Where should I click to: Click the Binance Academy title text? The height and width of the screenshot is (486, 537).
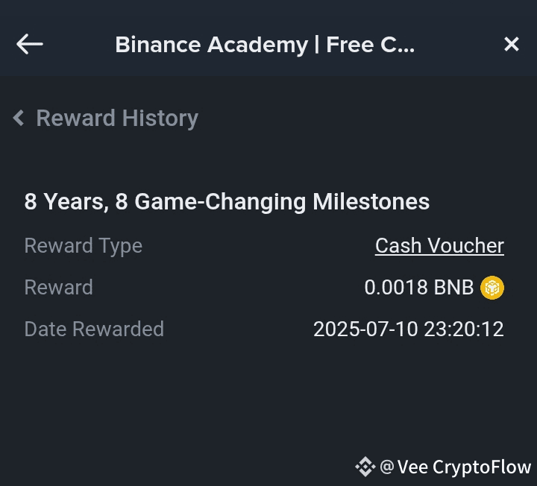pos(211,45)
